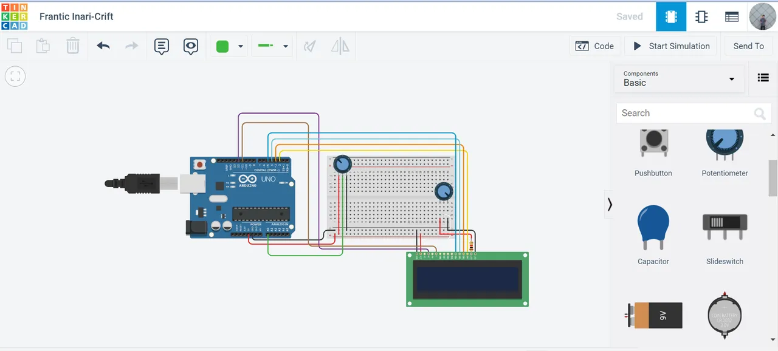This screenshot has width=778, height=351.
Task: Select the Capacitor component
Action: point(653,235)
